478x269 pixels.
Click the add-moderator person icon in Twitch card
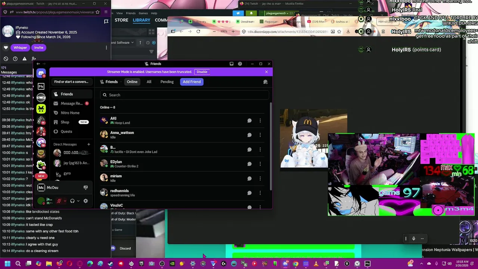34,59
